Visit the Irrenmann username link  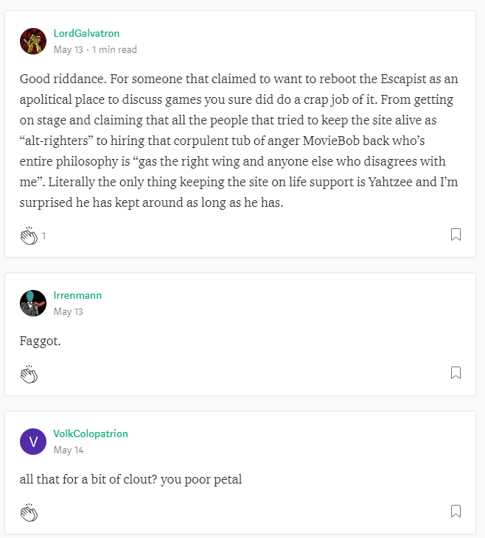pyautogui.click(x=77, y=295)
